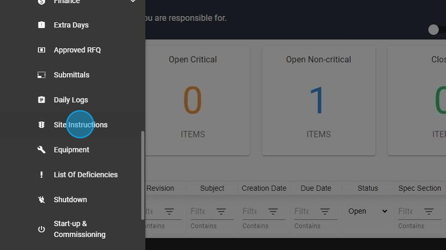Open filter options icon for Creation Date column
This screenshot has width=446, height=250.
[273, 211]
